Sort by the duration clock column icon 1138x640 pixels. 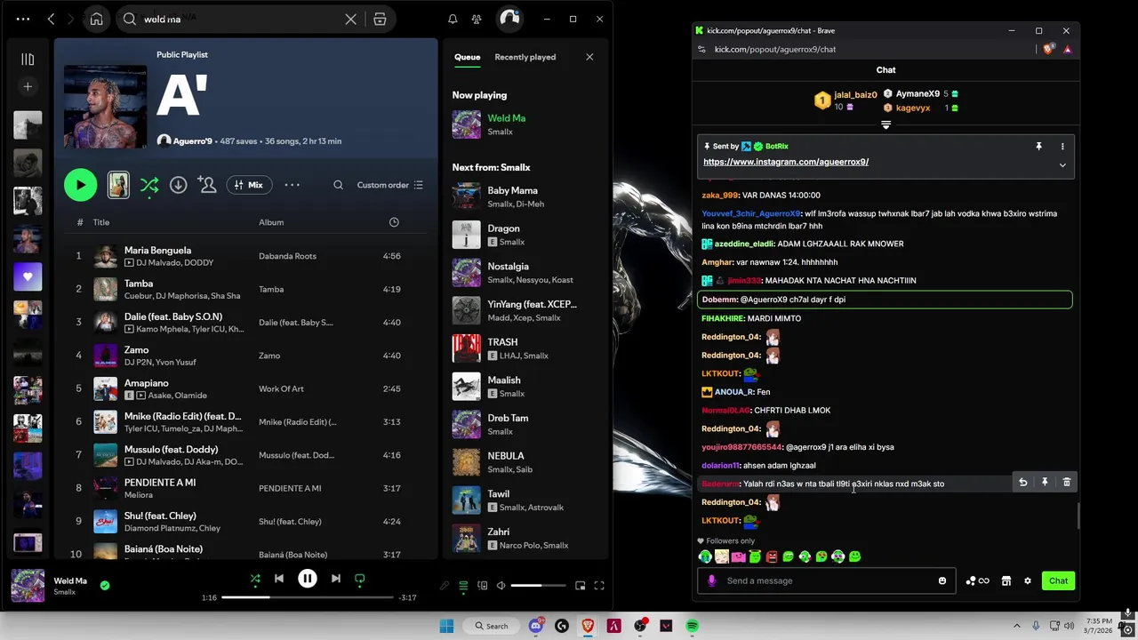click(394, 222)
